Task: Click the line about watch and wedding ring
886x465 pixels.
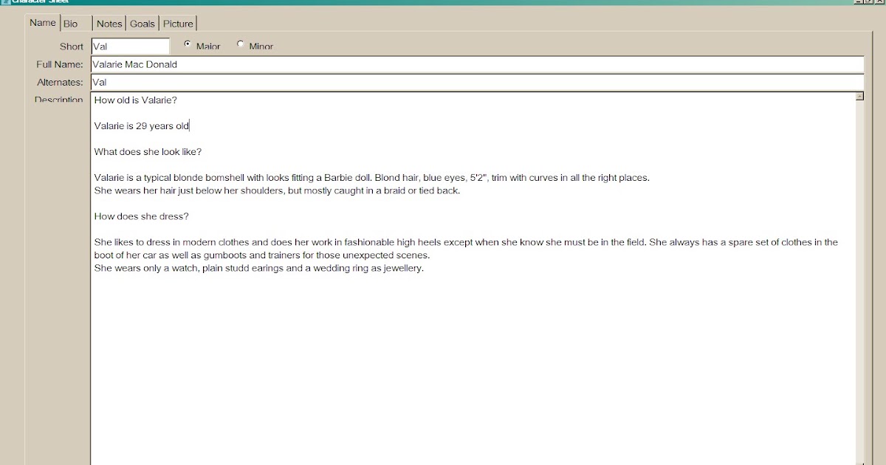Action: (x=259, y=268)
